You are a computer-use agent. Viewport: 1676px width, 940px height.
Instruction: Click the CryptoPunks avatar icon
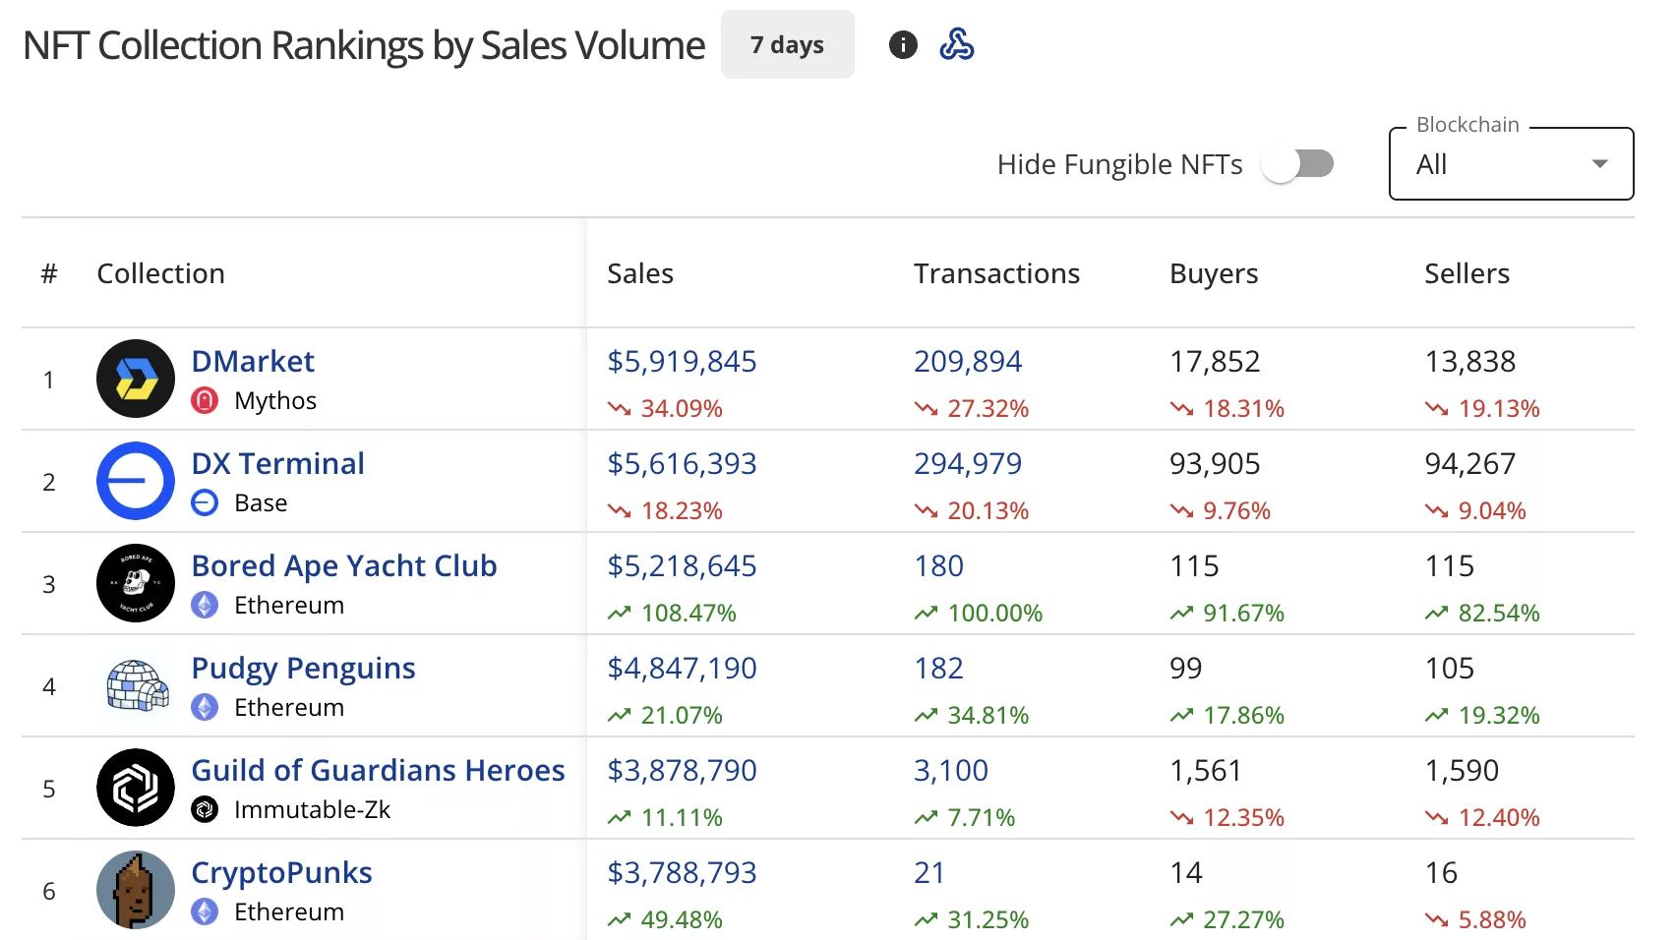point(135,890)
